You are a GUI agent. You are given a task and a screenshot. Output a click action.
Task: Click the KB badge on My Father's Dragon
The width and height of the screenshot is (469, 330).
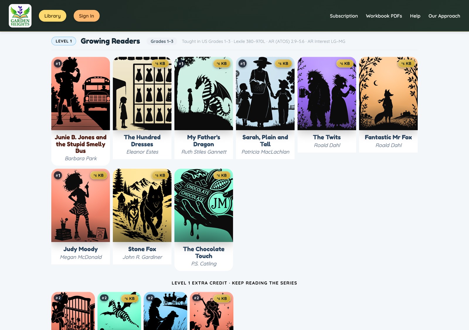222,63
